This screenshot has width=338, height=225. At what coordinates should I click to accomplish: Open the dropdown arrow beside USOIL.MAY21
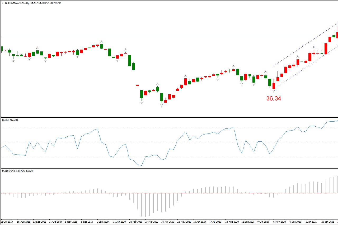pos(3,3)
